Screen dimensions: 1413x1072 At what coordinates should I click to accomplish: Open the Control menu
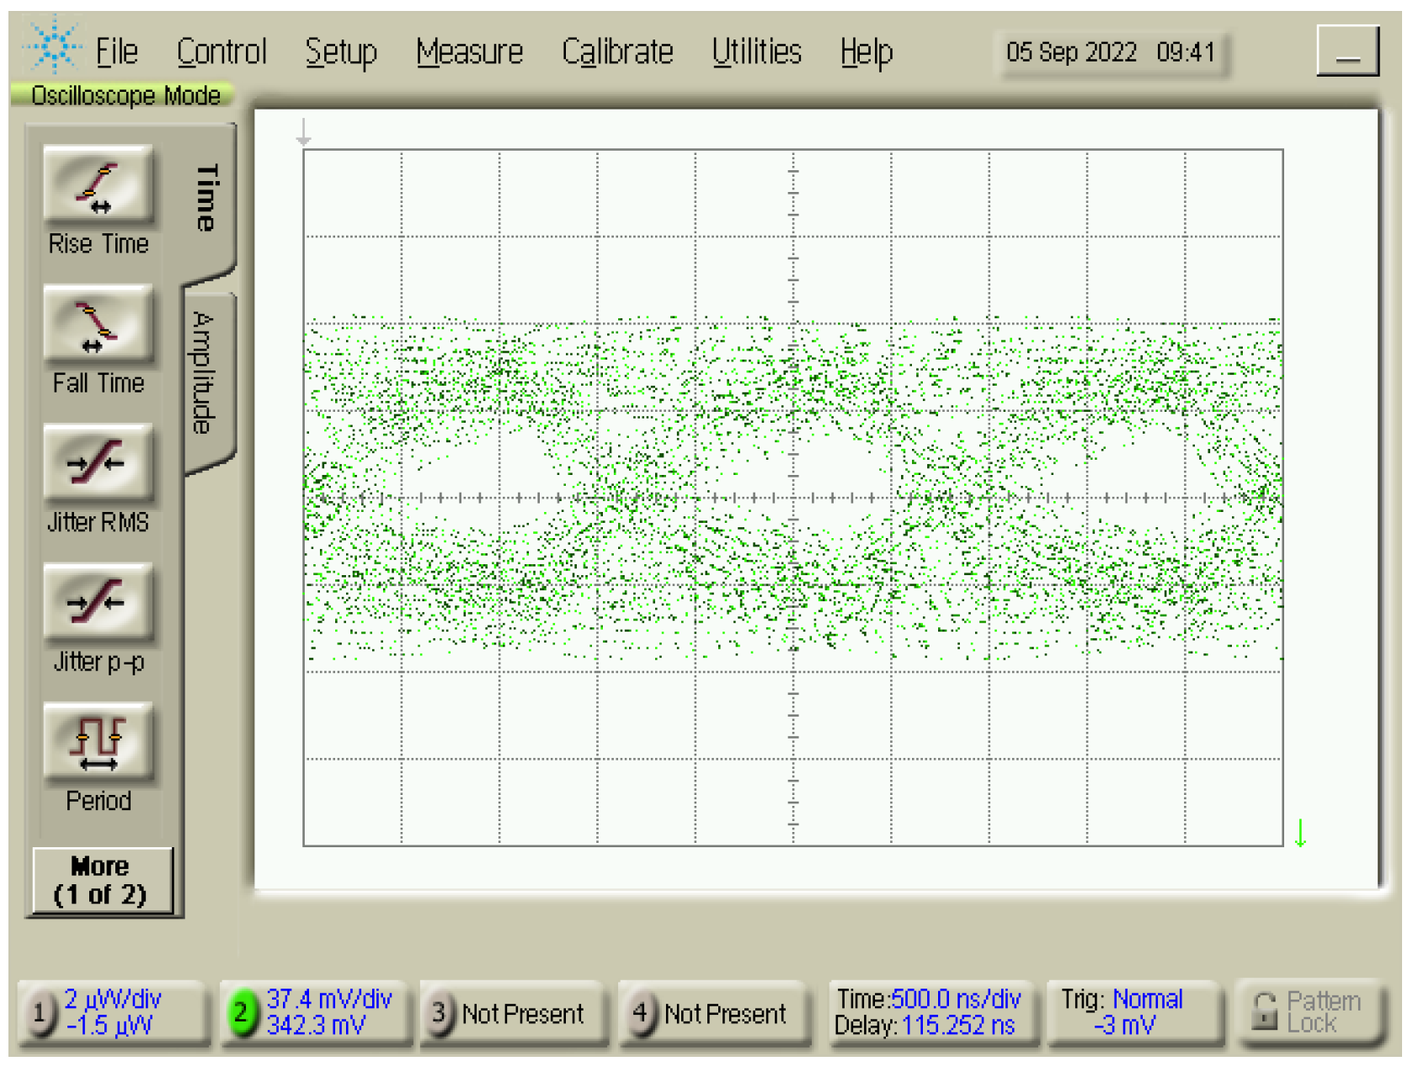[221, 52]
